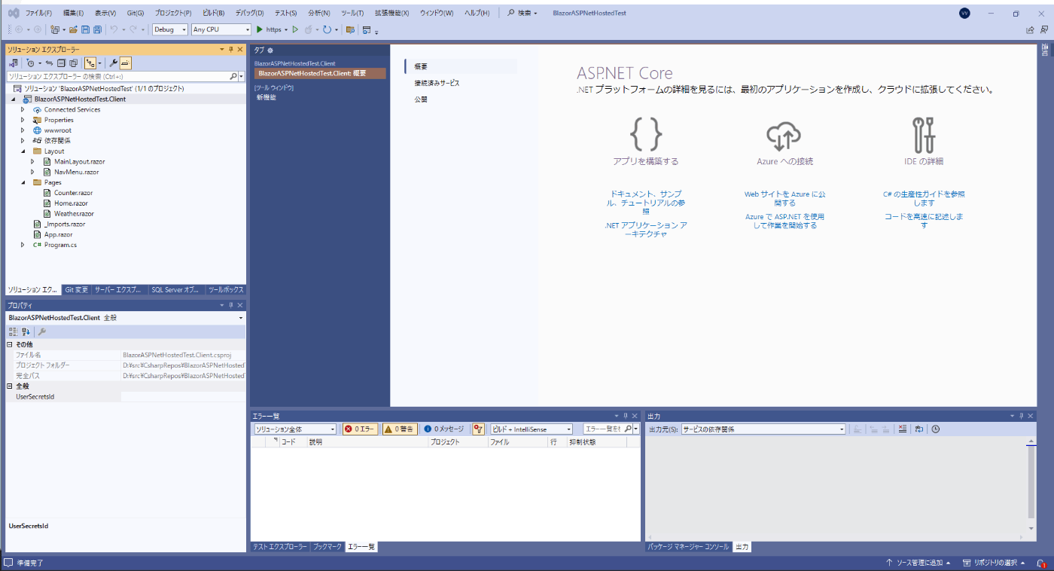Image resolution: width=1054 pixels, height=571 pixels.
Task: Click the notifications bell in status bar
Action: point(1041,563)
